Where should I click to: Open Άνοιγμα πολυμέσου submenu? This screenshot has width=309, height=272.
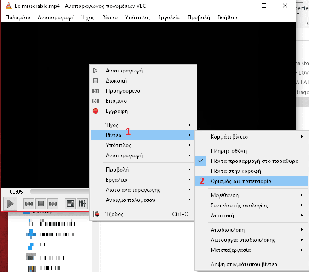tap(142, 200)
